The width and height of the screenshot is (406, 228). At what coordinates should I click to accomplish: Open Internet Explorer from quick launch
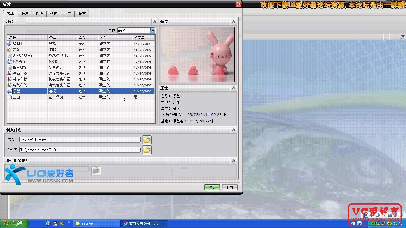[48, 224]
